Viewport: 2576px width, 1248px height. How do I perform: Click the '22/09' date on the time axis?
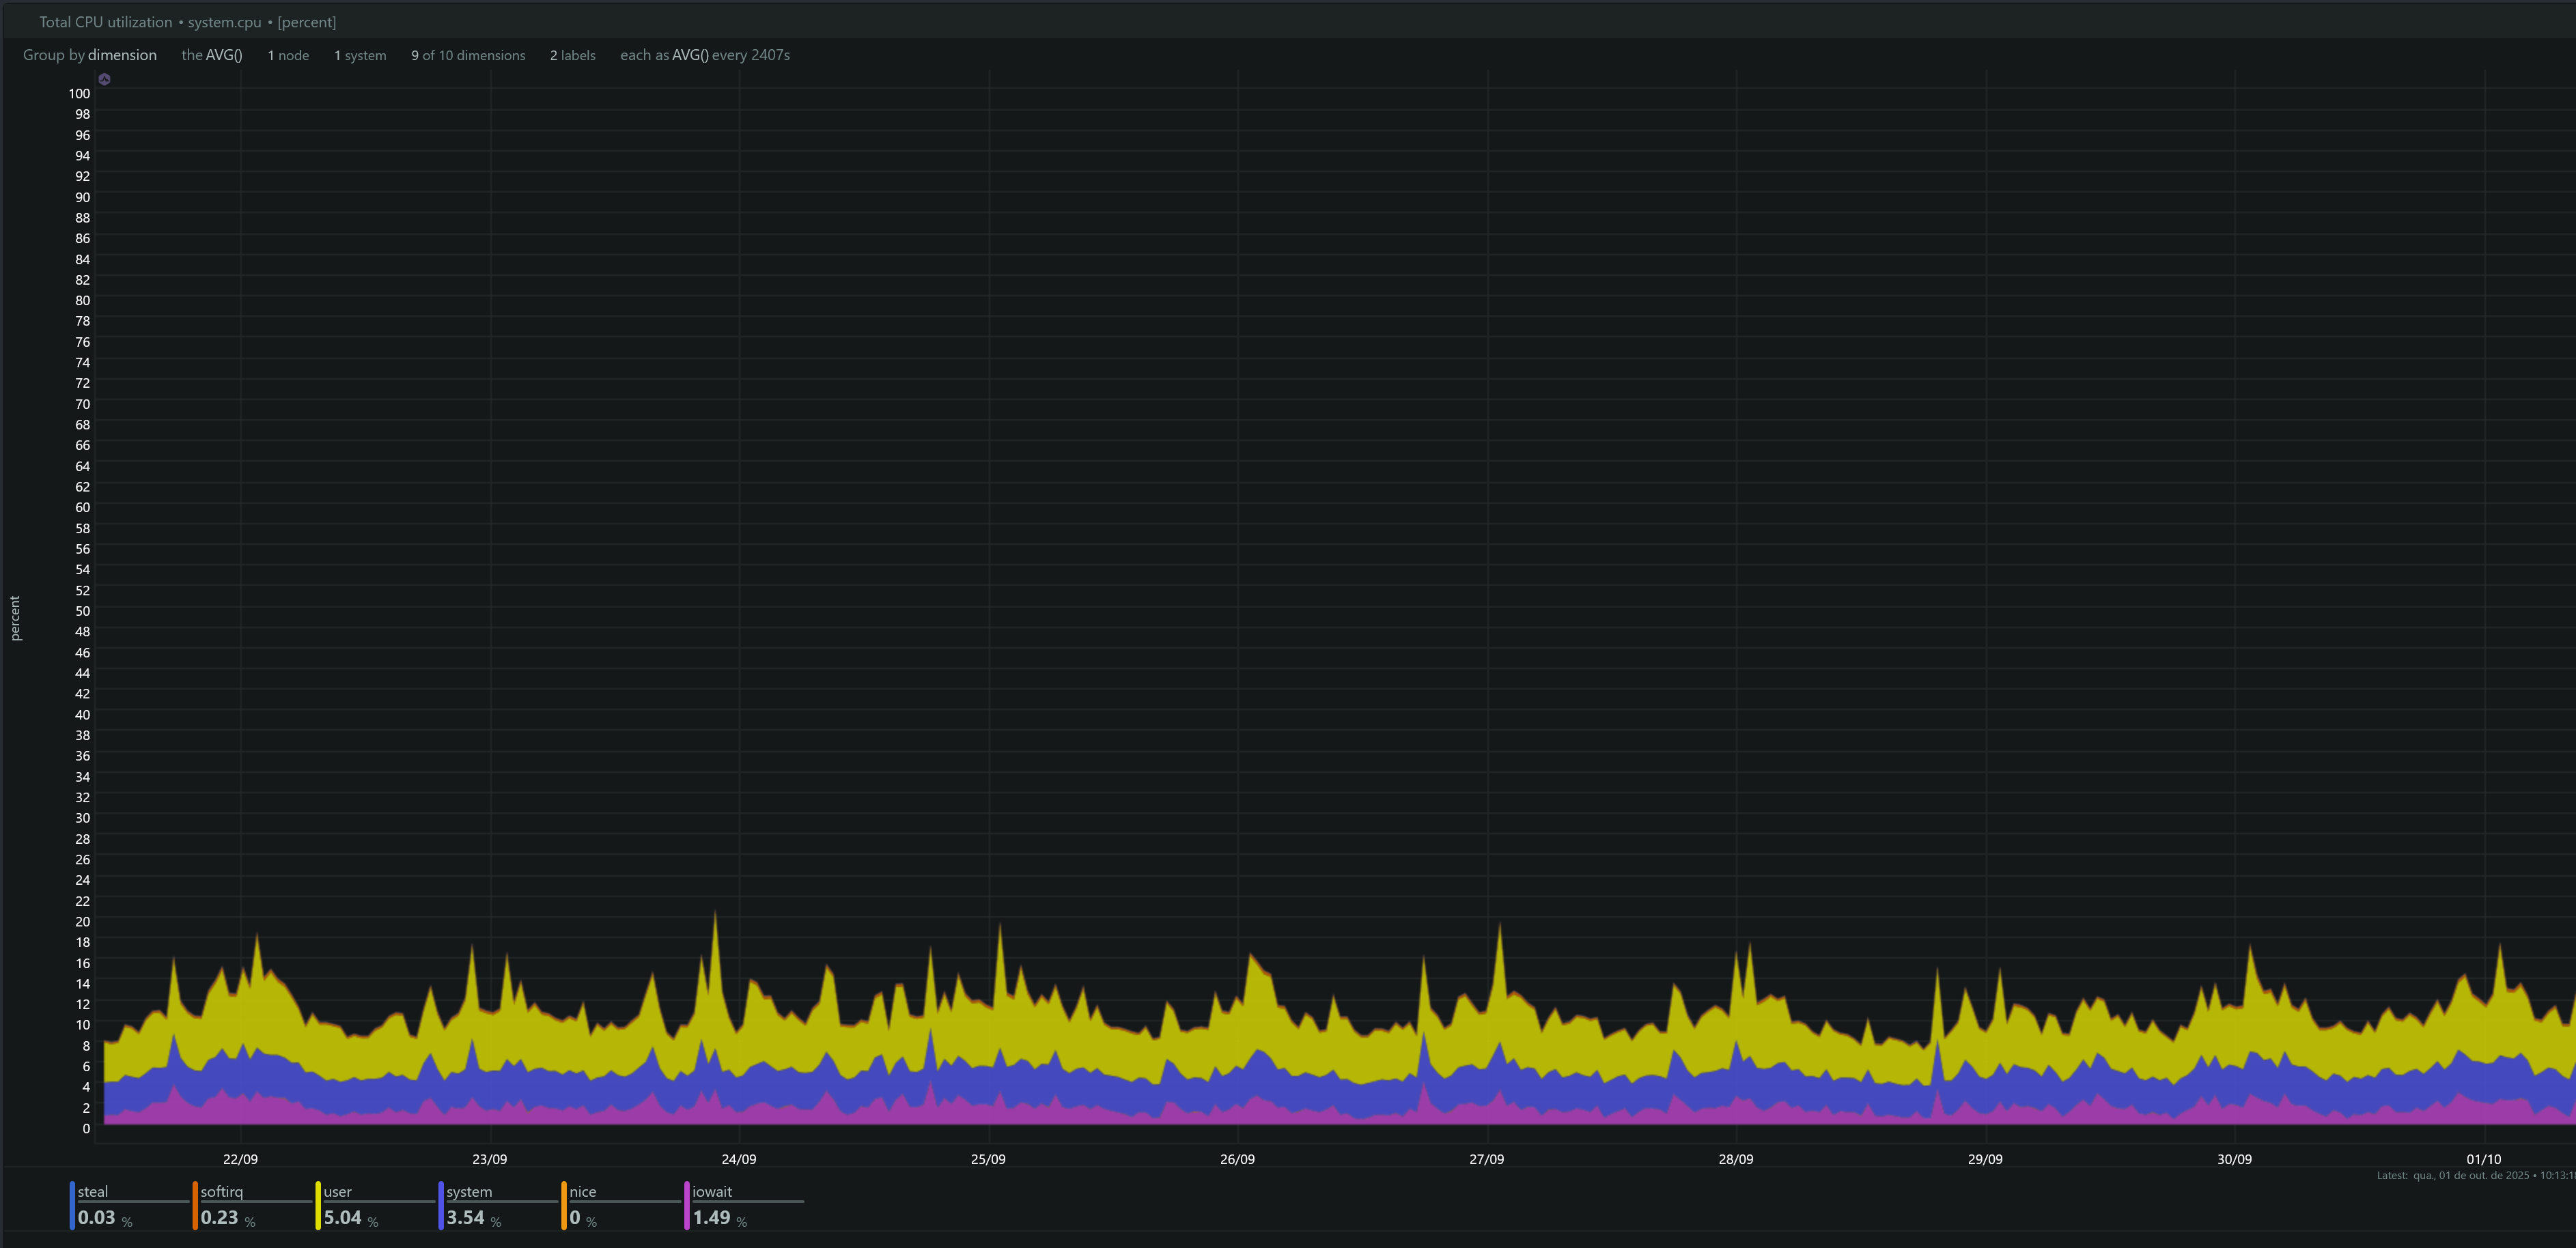coord(240,1159)
